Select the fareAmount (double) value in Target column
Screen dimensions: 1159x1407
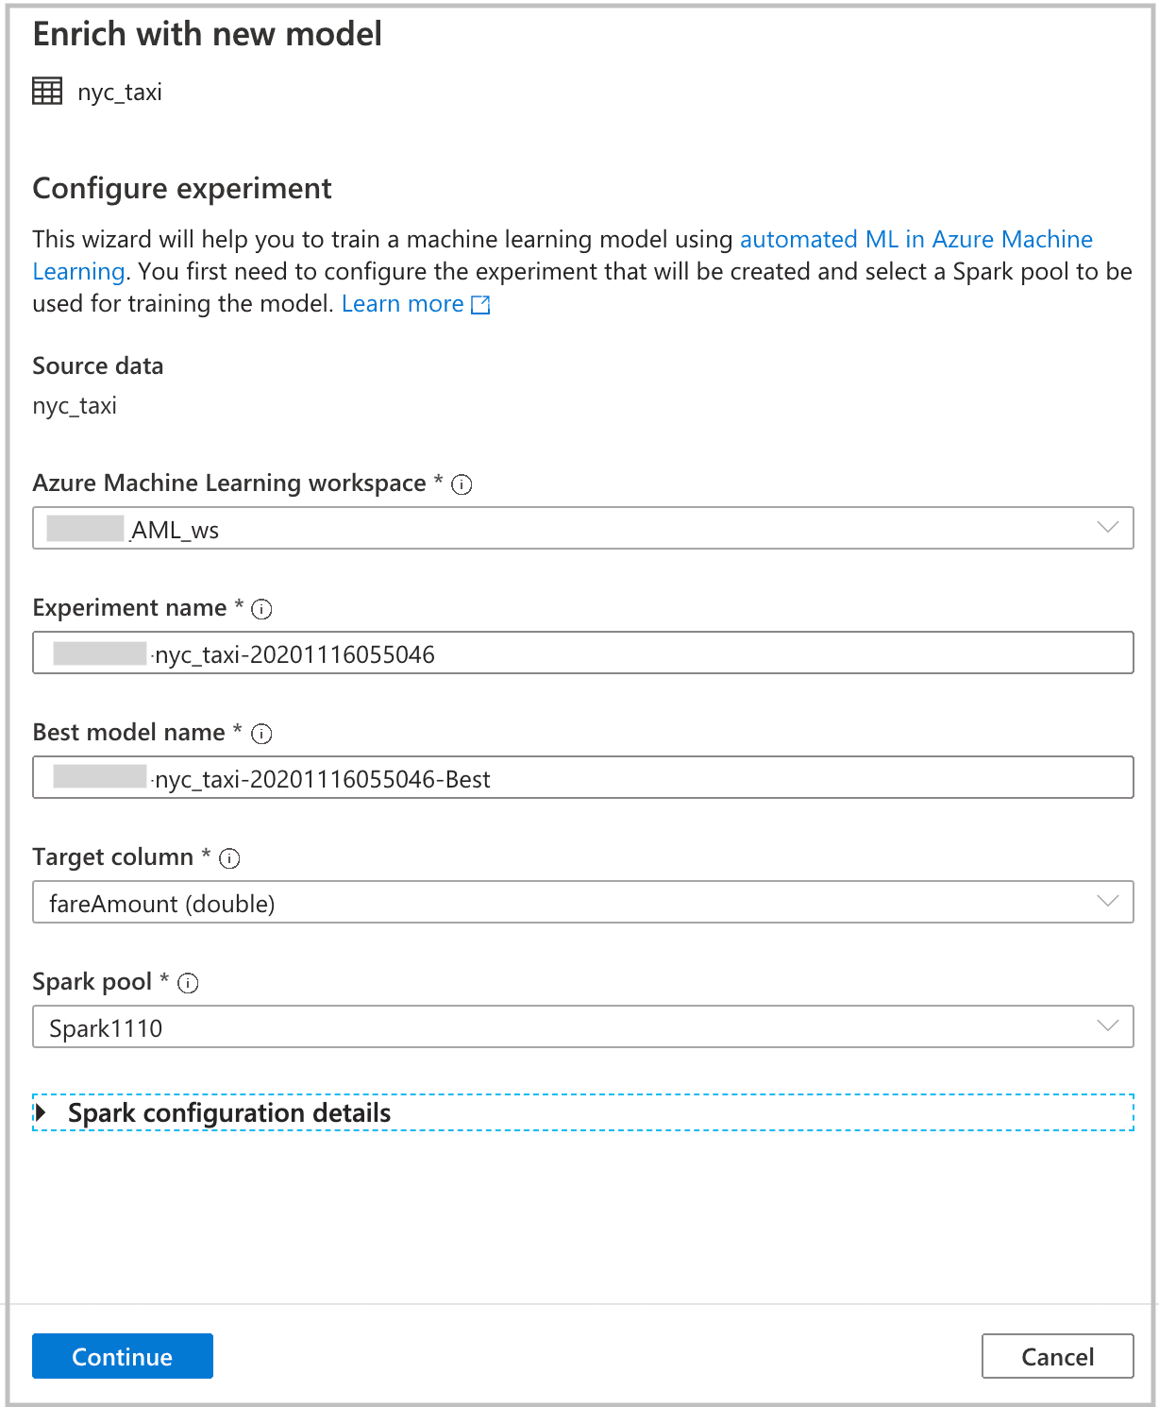tap(161, 902)
